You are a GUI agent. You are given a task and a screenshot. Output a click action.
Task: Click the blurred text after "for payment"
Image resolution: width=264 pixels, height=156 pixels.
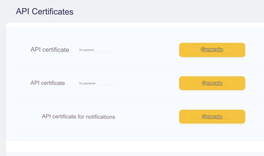pyautogui.click(x=102, y=50)
